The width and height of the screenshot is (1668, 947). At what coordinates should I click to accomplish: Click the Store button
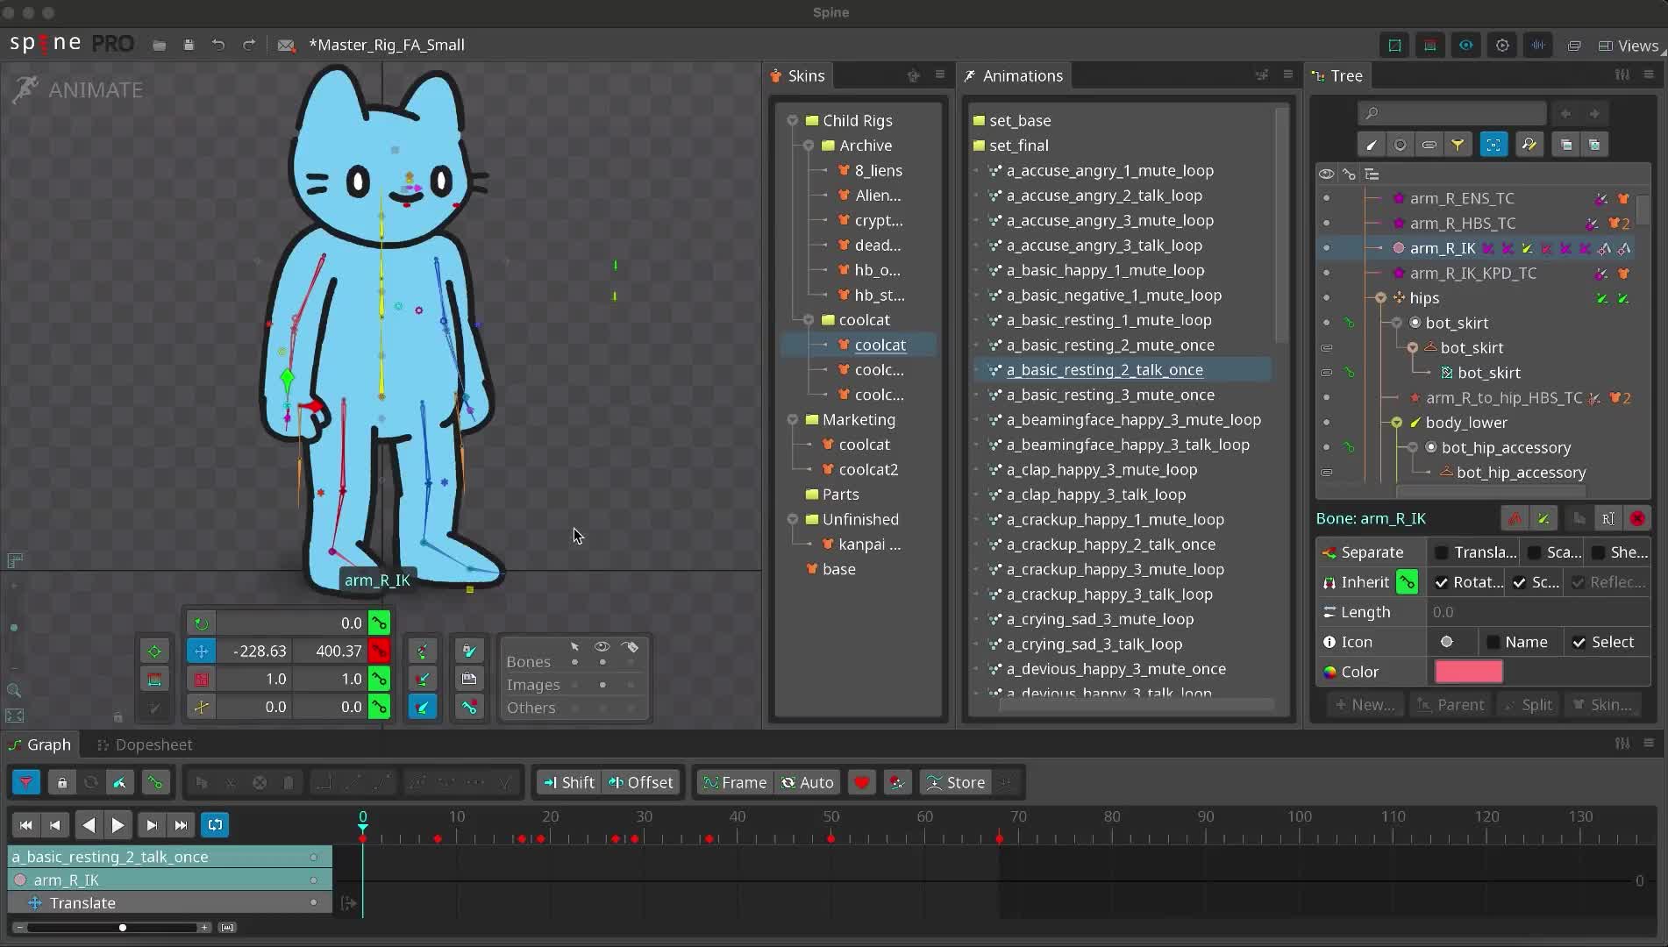(x=956, y=782)
